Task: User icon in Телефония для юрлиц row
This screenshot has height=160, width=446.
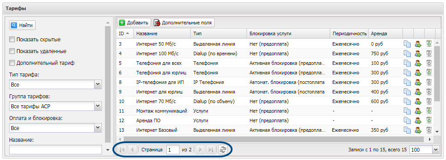Action: point(418,73)
